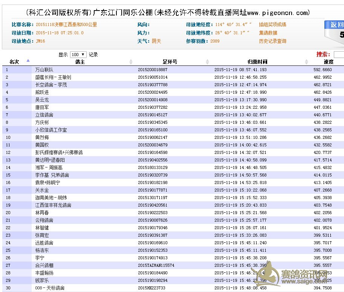The width and height of the screenshot is (344, 292).
Task: Sort table by 归巢时间 header text
Action: click(257, 62)
